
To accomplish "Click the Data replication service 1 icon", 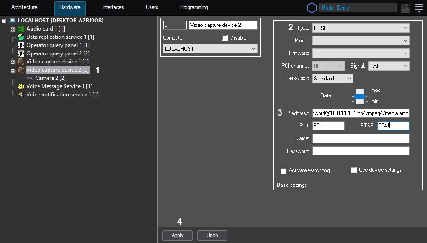I will [x=21, y=37].
